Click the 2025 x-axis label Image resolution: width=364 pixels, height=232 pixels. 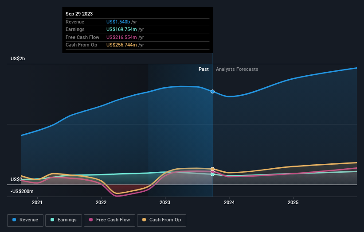(293, 202)
